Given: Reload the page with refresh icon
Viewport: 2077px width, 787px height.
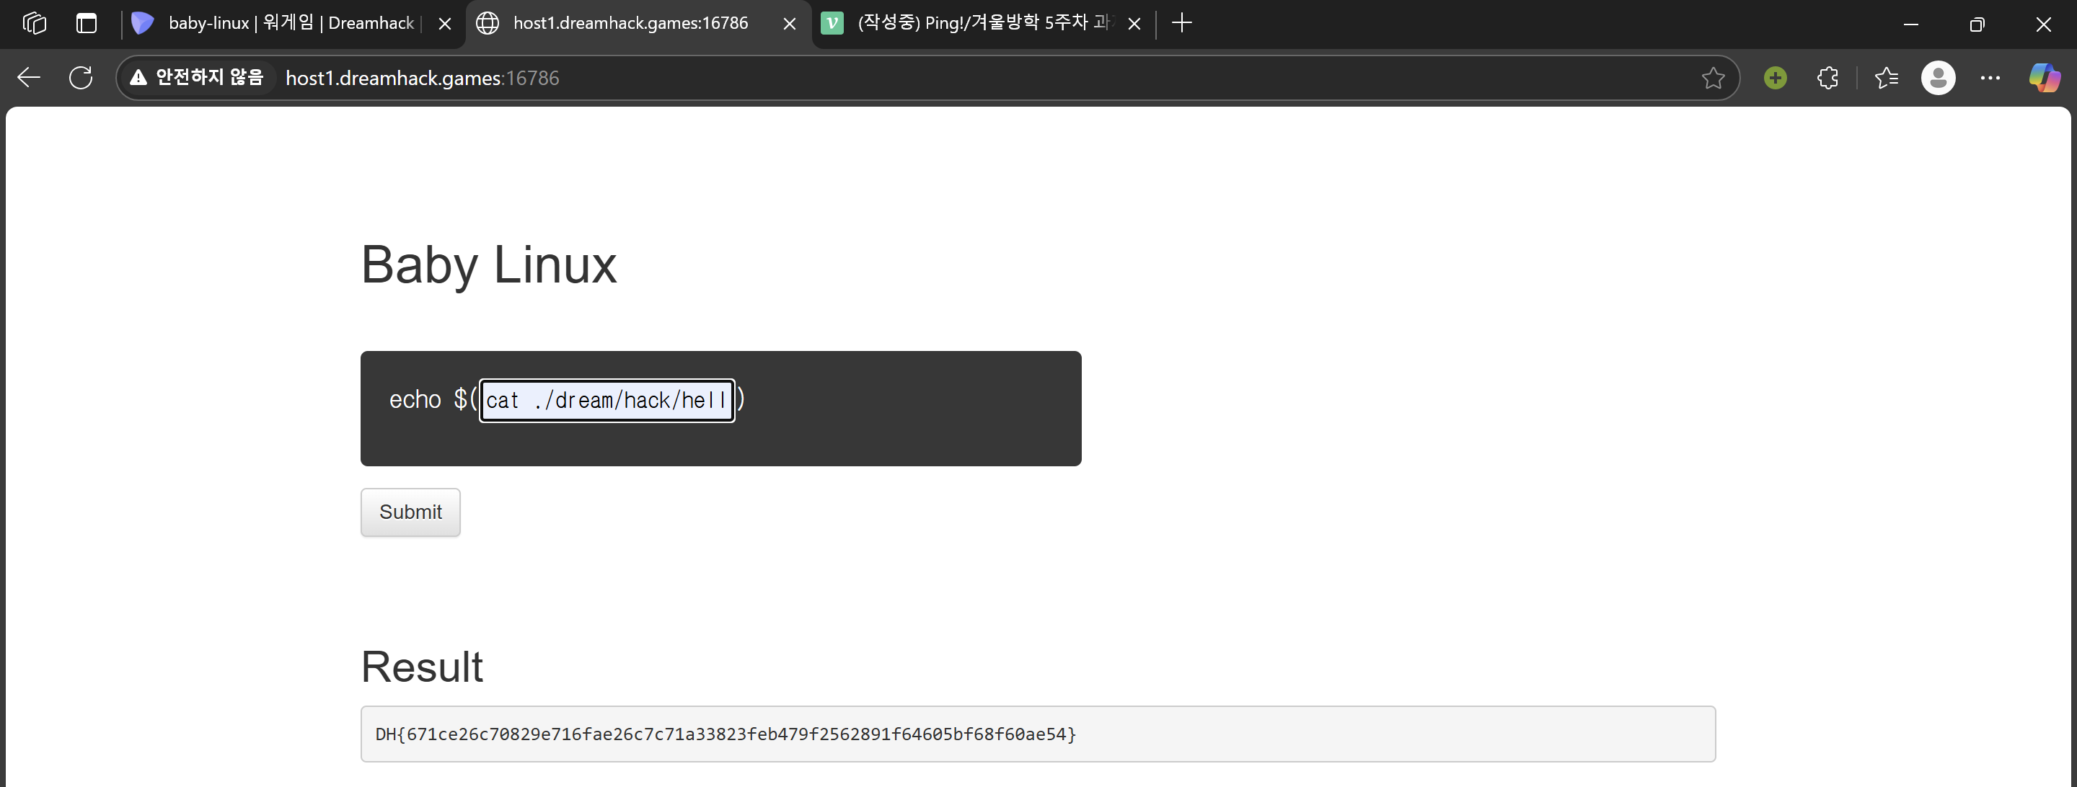Looking at the screenshot, I should tap(81, 77).
